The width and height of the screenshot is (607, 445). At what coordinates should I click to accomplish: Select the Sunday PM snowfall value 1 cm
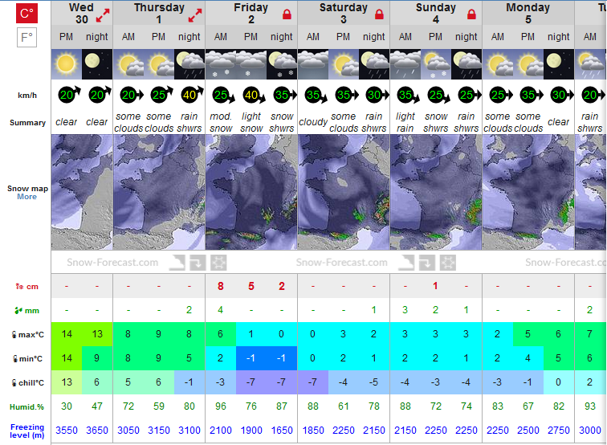435,286
